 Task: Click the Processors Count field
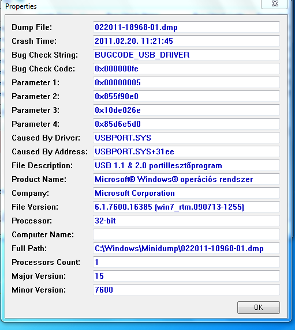coord(186,262)
